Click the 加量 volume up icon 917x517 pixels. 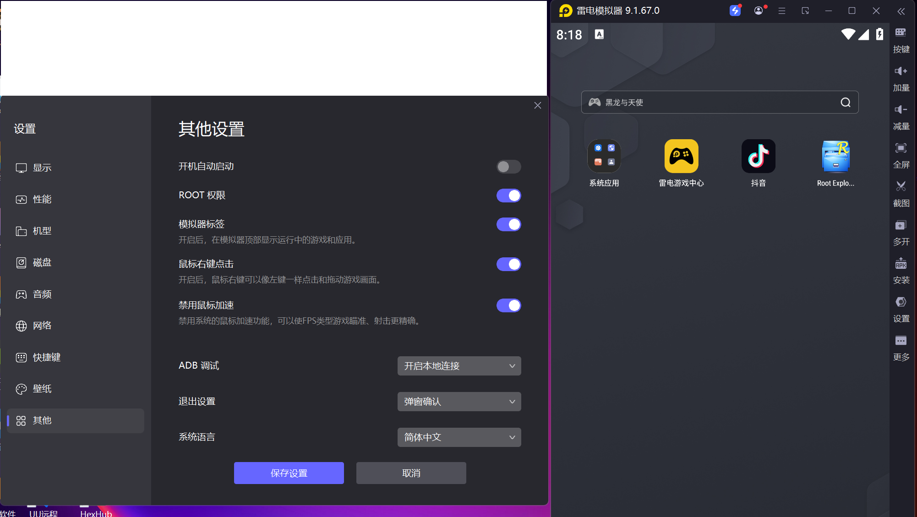click(x=901, y=71)
